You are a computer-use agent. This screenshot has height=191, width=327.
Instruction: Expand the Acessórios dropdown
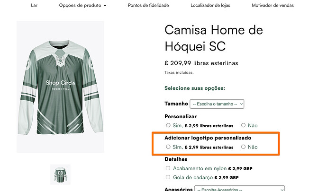[x=239, y=189]
